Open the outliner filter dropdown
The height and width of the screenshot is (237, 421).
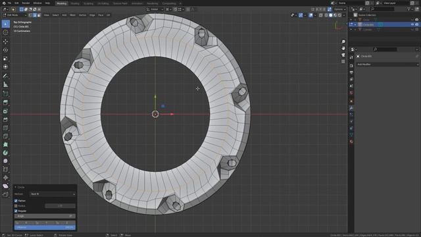click(410, 9)
